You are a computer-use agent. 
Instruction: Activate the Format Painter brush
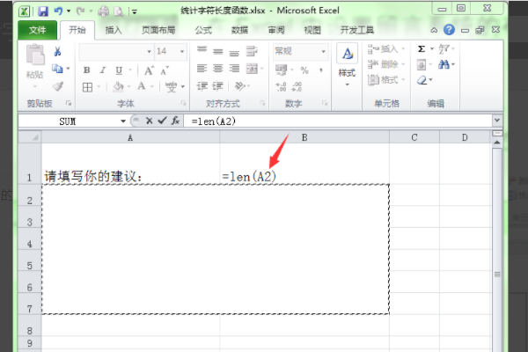tap(58, 86)
